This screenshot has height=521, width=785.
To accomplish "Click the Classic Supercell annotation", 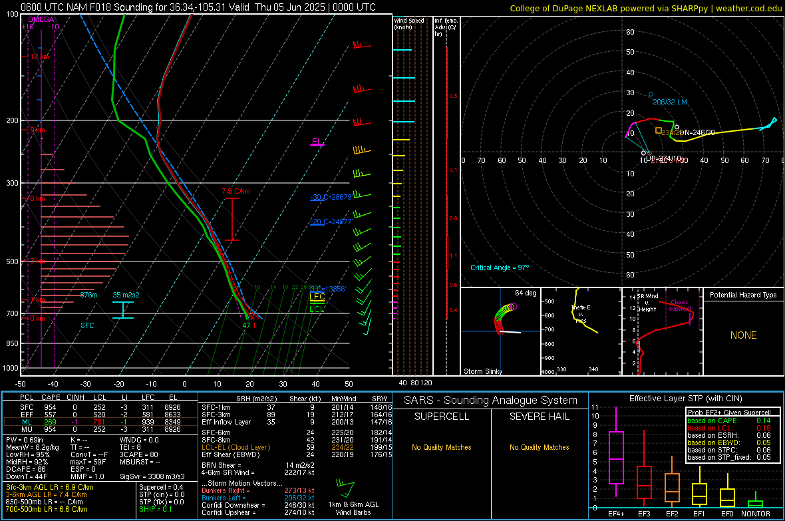I will [680, 305].
